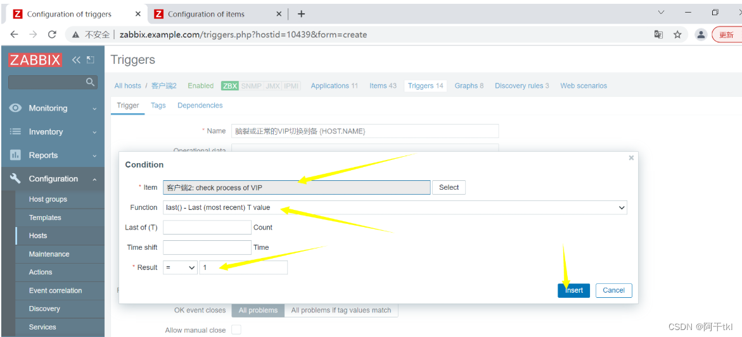Open Templates in sidebar
Screen dimensions: 742x337
pyautogui.click(x=45, y=218)
